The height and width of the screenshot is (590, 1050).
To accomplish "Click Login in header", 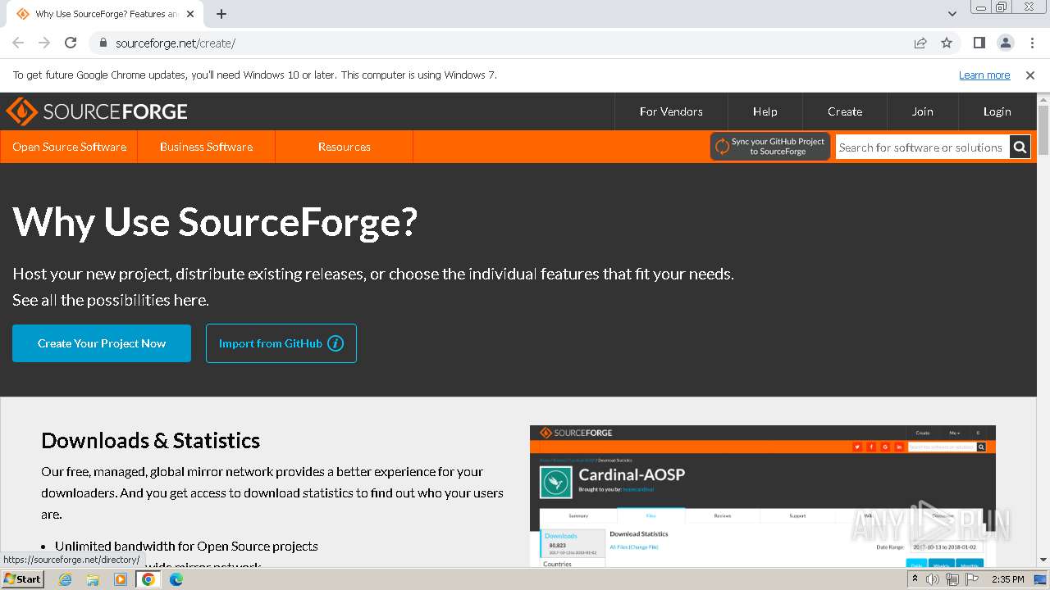I will pyautogui.click(x=997, y=111).
